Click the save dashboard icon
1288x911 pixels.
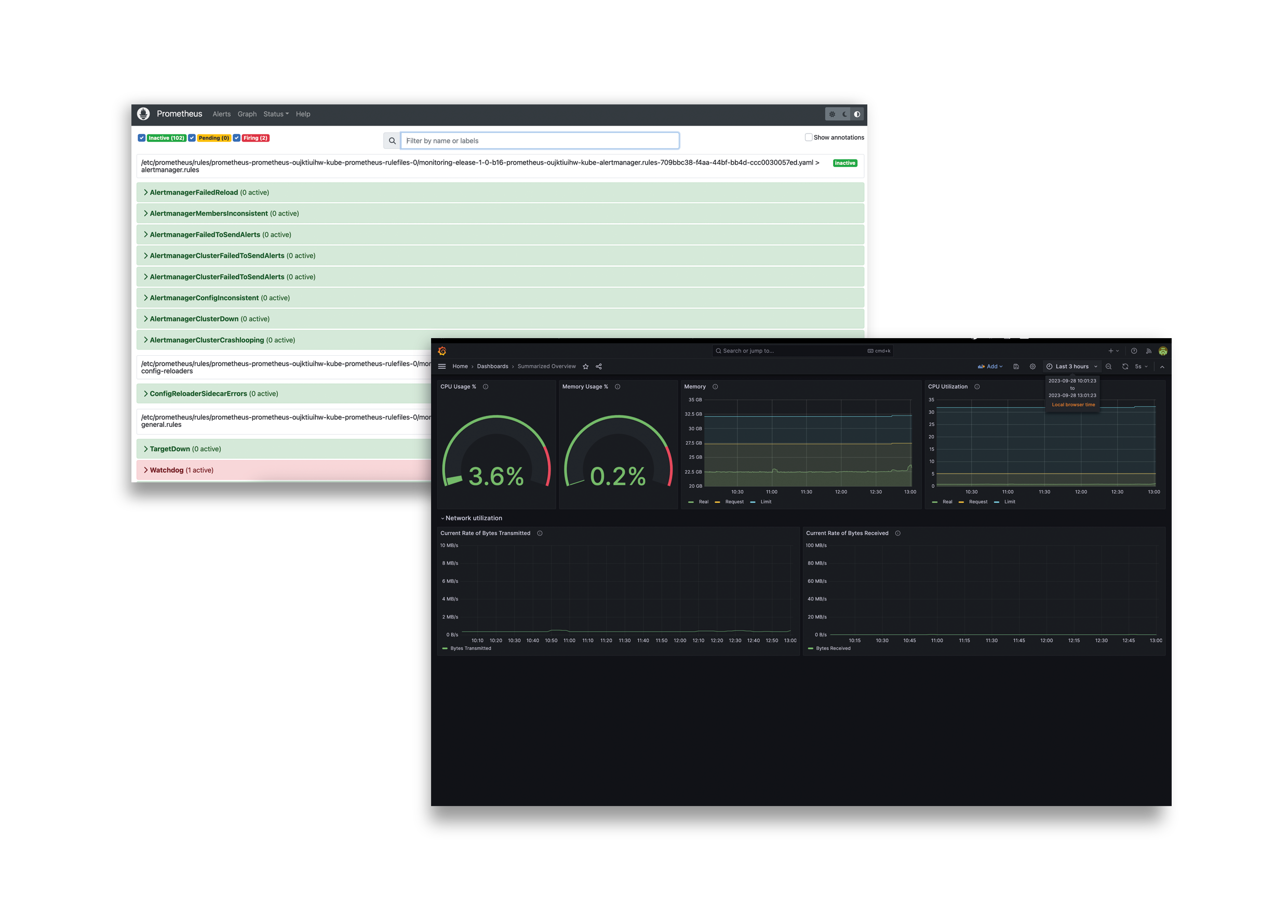(x=1016, y=366)
